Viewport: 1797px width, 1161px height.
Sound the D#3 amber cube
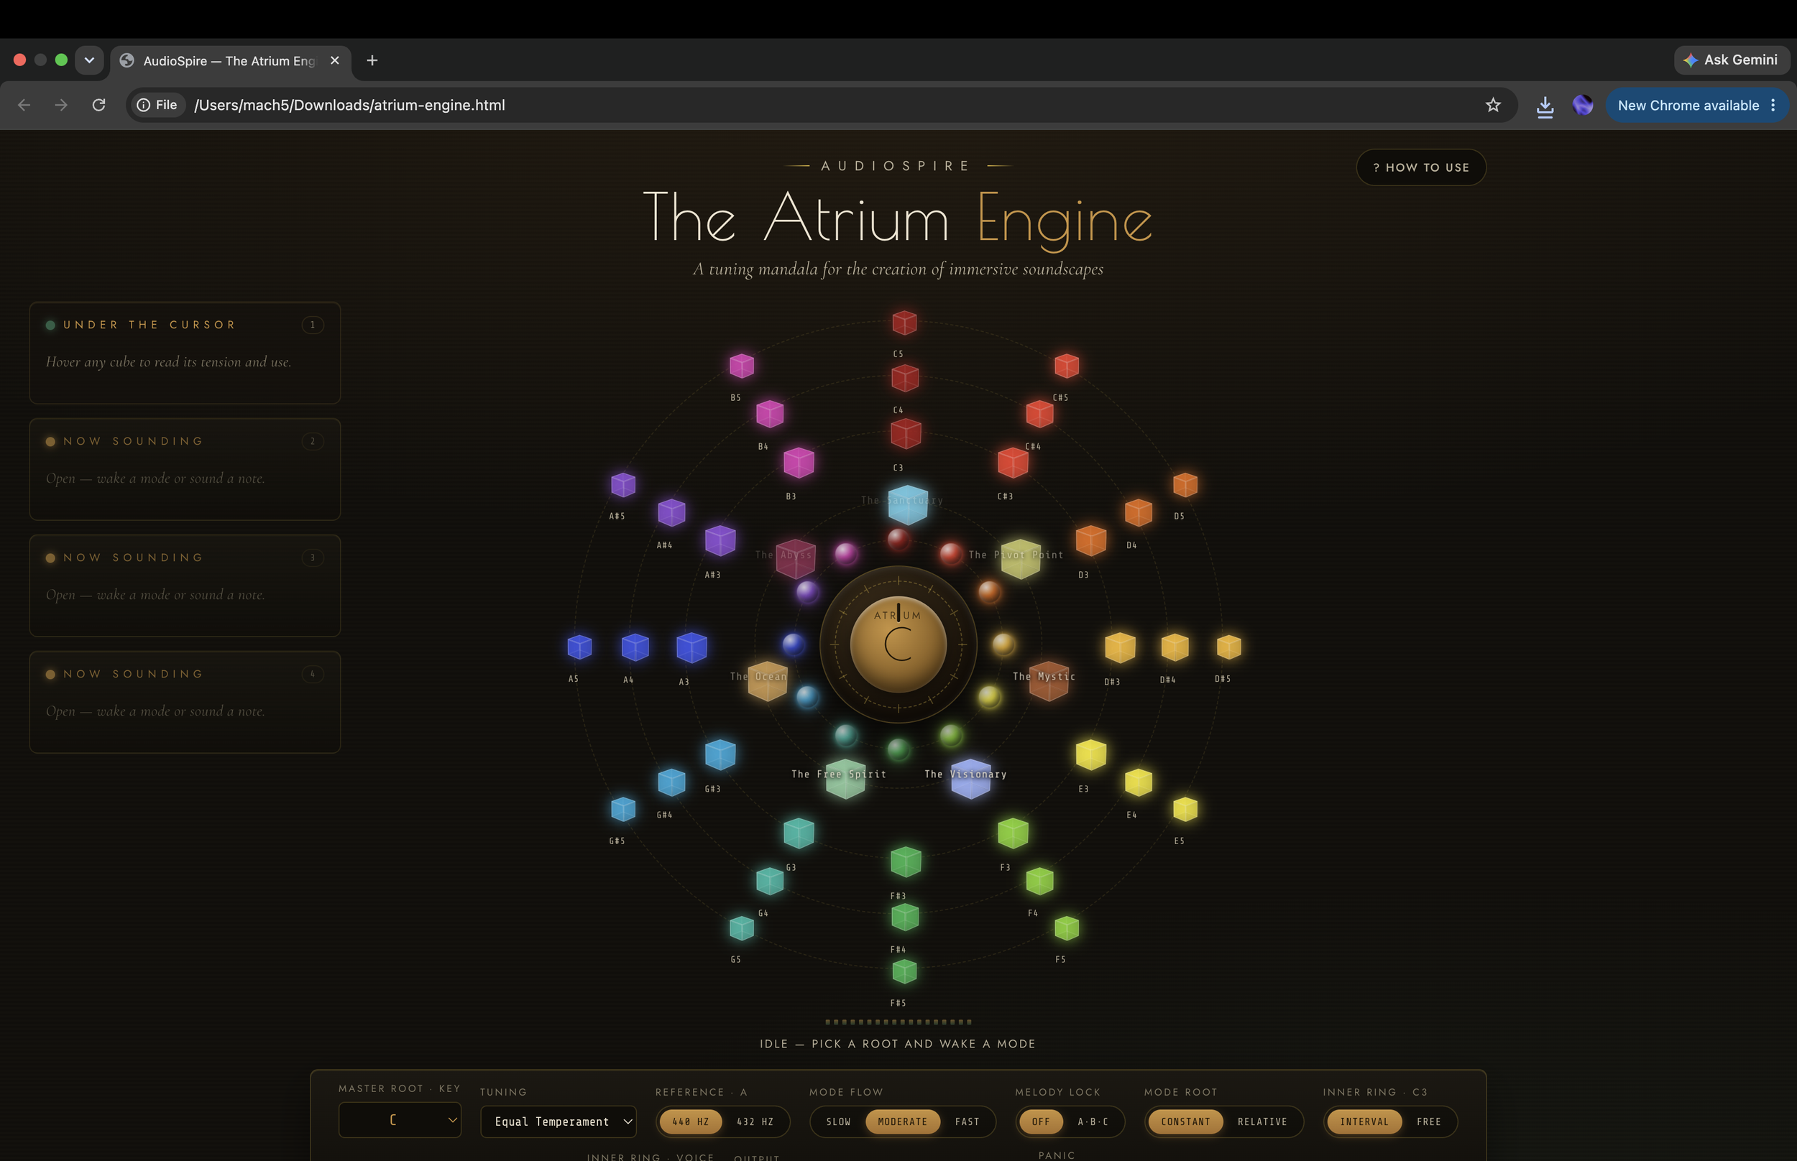click(1120, 647)
